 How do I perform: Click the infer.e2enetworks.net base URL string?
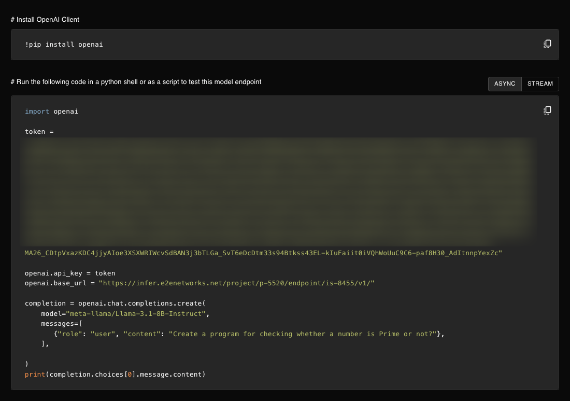(x=236, y=283)
